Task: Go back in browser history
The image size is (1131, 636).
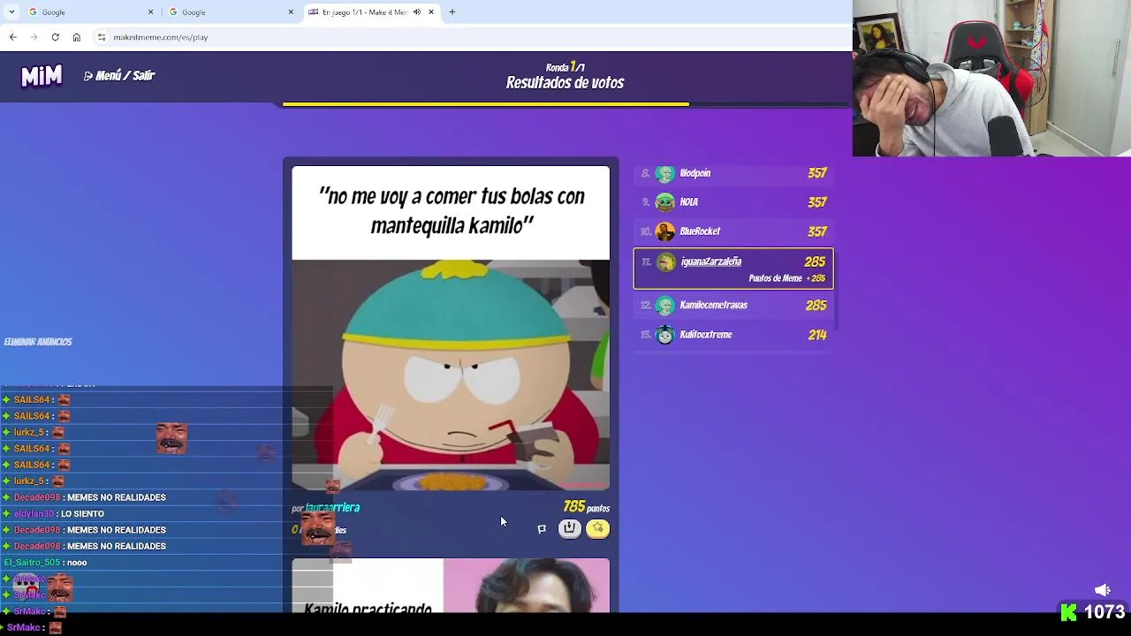Action: pyautogui.click(x=12, y=37)
